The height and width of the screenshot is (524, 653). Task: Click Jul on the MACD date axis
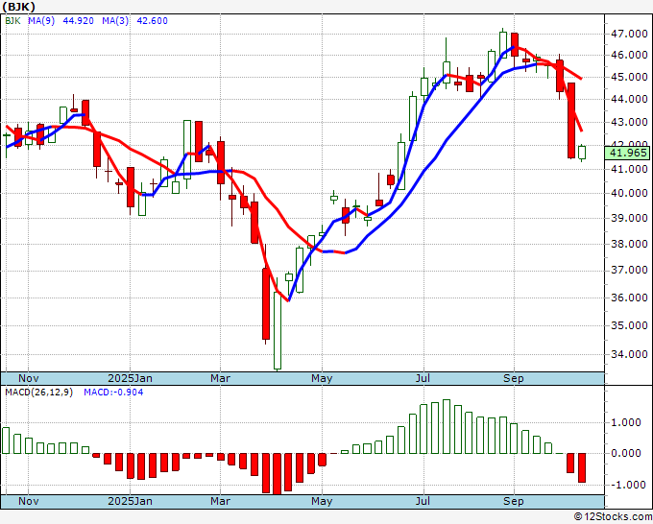423,501
